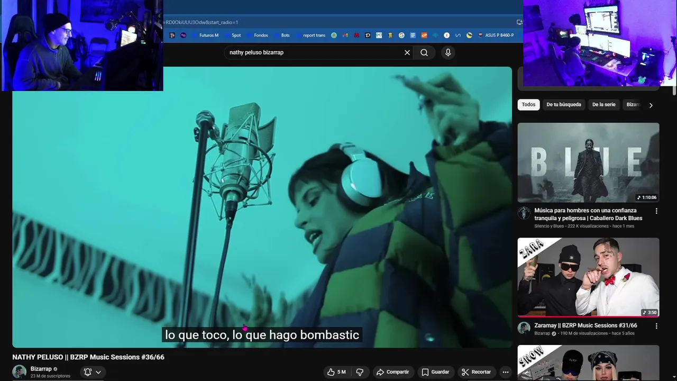Click the video title NATHY PELUSO BZRP Music Sessions
This screenshot has width=677, height=381.
pos(88,357)
